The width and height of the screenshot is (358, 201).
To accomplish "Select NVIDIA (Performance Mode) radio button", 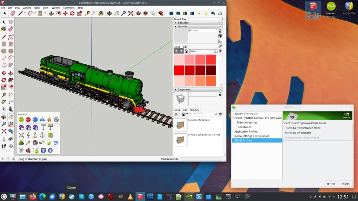I will pyautogui.click(x=286, y=128).
